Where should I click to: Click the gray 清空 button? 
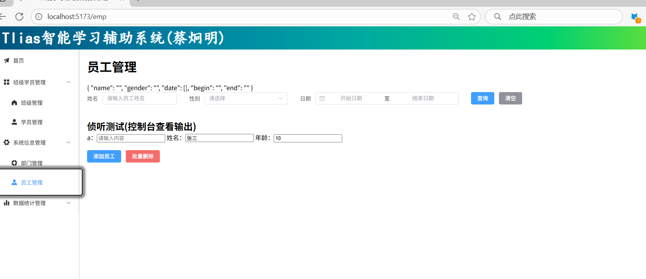click(x=510, y=98)
